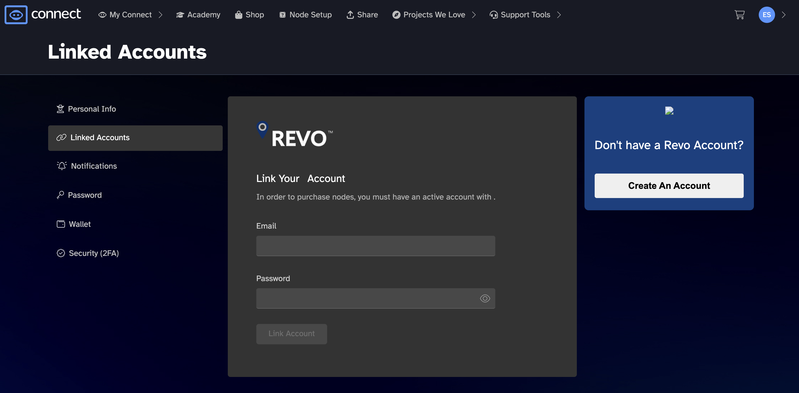Image resolution: width=799 pixels, height=393 pixels.
Task: Click the Linked Accounts page title
Action: pos(127,52)
